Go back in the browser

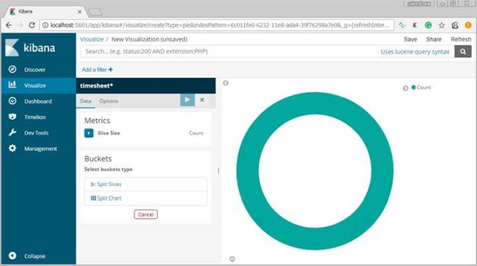[x=9, y=25]
